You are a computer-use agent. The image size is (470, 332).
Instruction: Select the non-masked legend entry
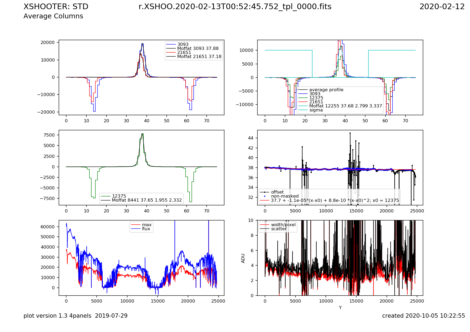click(285, 196)
